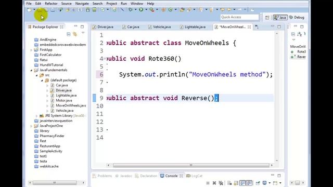Click the Pin Console icon

(x=258, y=183)
